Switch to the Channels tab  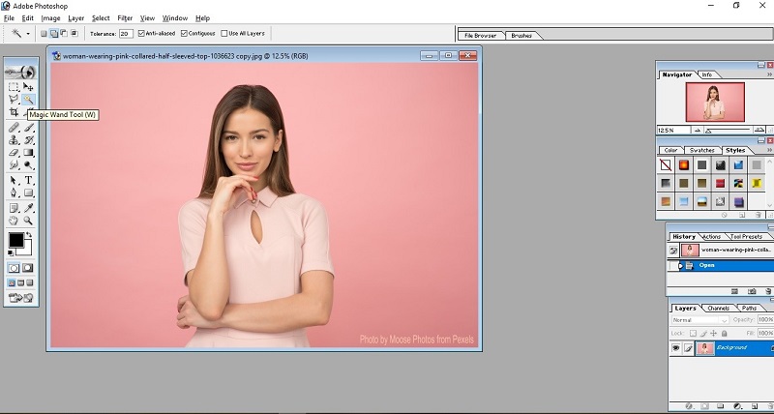[x=719, y=308]
